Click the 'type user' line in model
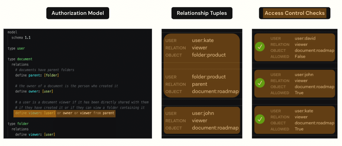The image size is (342, 146). tap(16, 48)
